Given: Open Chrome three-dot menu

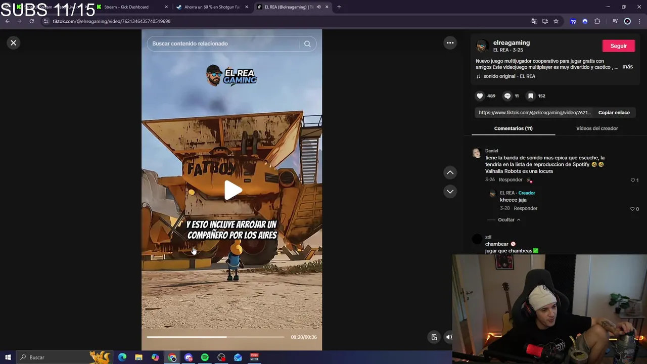Looking at the screenshot, I should [640, 21].
